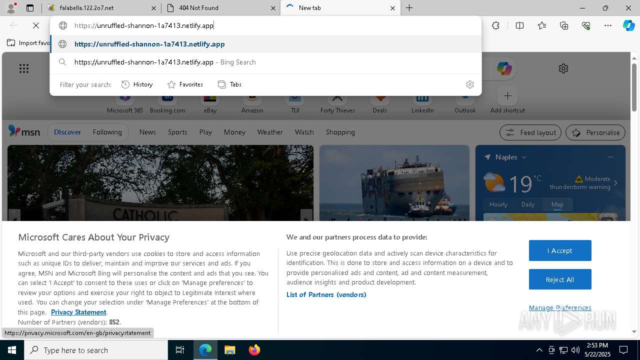Open Task View in the taskbar
The width and height of the screenshot is (640, 360).
(180, 350)
